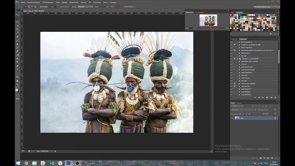Select the Quick Selection tool
Viewport: 295px width, 166px height.
tap(18, 26)
